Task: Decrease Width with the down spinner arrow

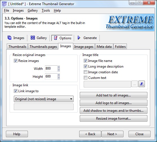Action: [59, 70]
